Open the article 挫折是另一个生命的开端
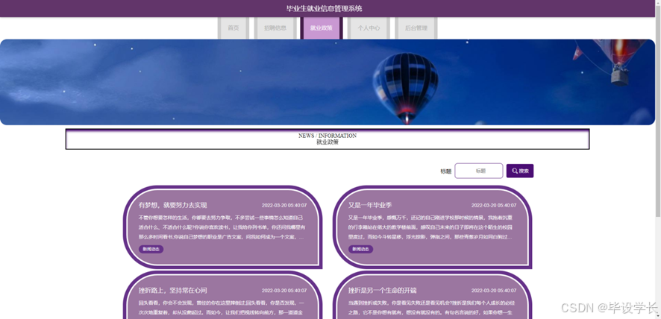 tap(383, 291)
